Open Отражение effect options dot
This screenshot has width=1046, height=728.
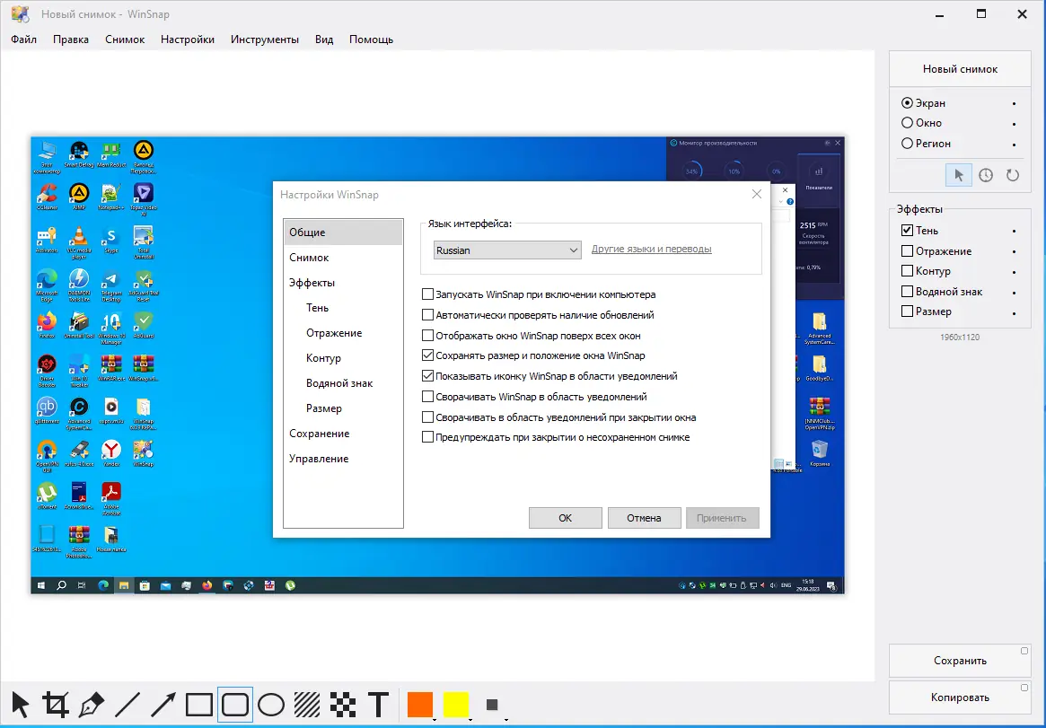(1014, 251)
